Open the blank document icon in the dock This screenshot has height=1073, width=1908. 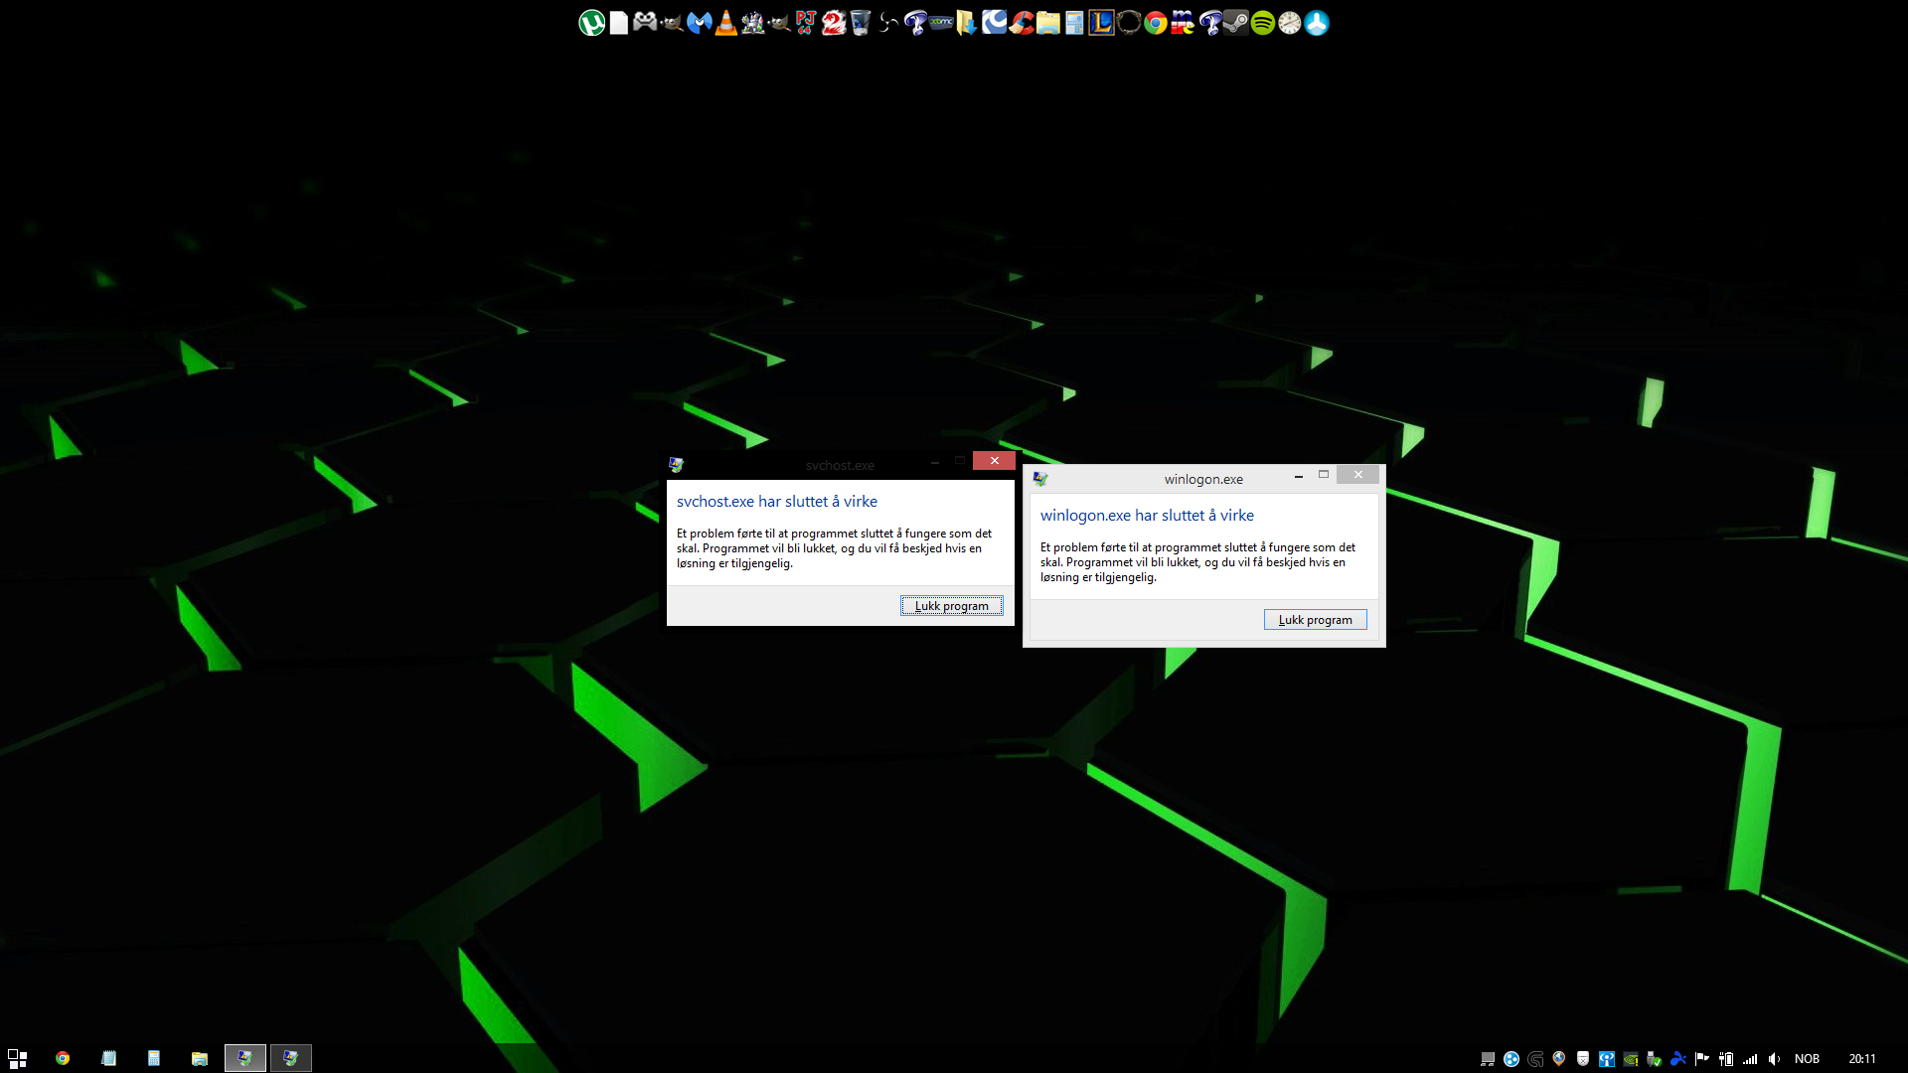point(619,23)
